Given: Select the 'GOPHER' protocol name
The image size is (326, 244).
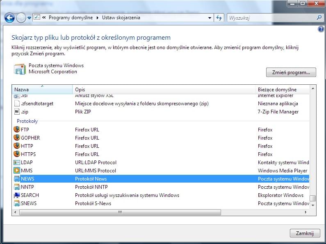Looking at the screenshot, I should click(30, 138).
